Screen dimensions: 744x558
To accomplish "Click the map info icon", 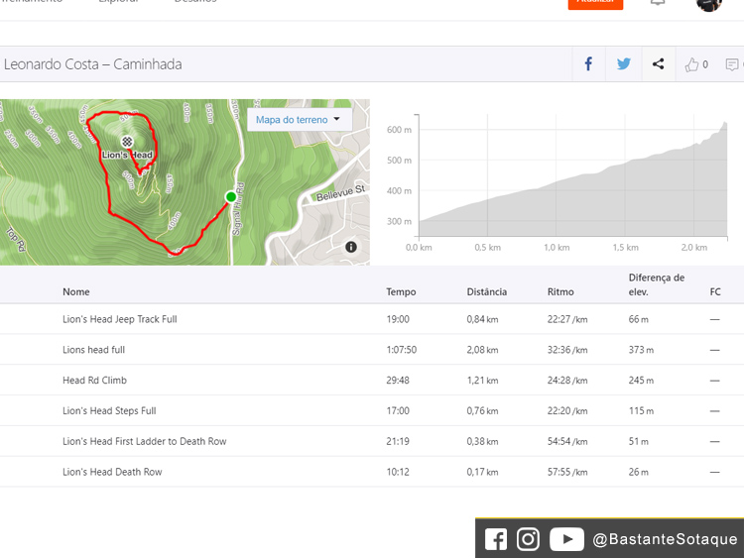I will [350, 247].
